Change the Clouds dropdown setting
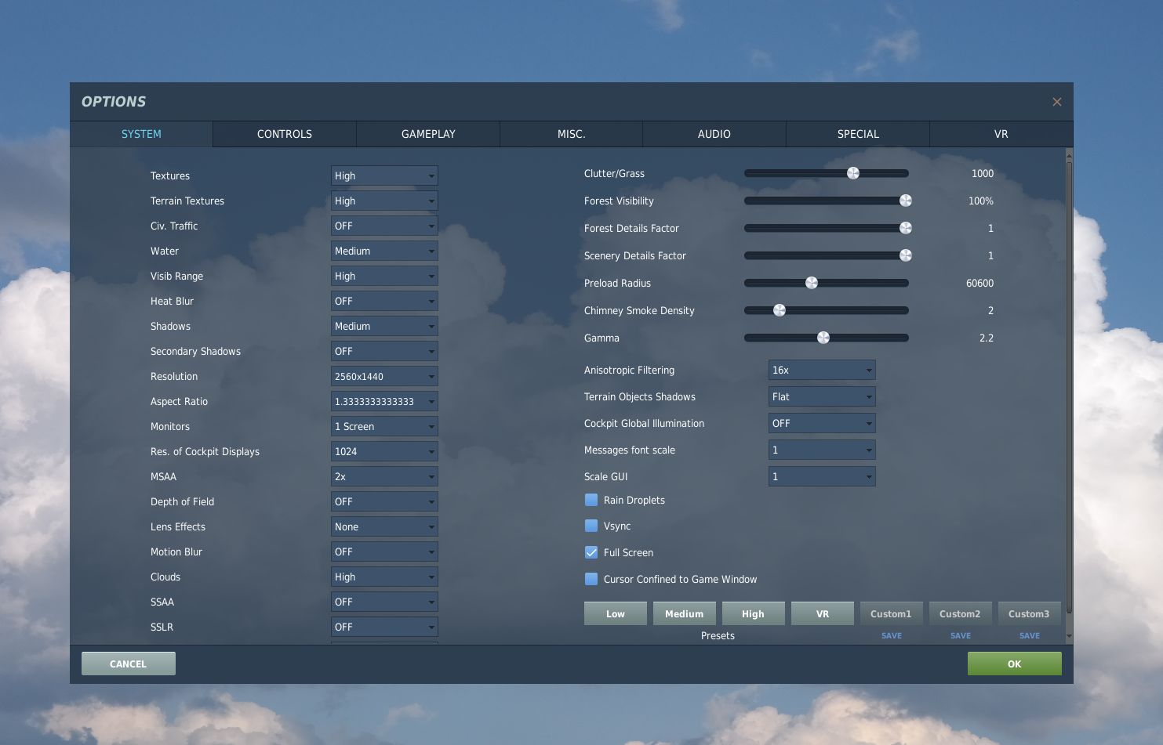Viewport: 1163px width, 745px height. 384,577
